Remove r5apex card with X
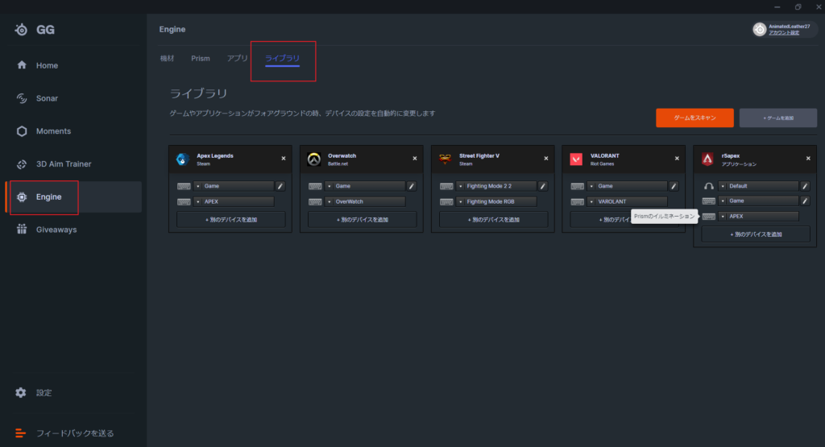This screenshot has width=825, height=447. click(808, 159)
